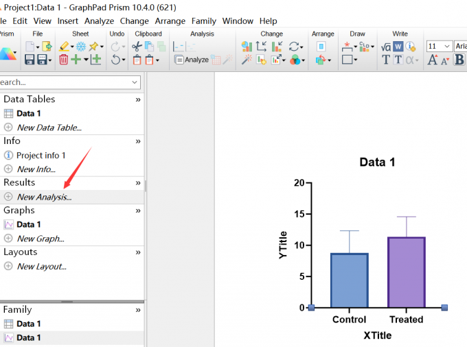Image resolution: width=467 pixels, height=347 pixels.
Task: Expand the Data Tables section chevron
Action: tap(138, 99)
